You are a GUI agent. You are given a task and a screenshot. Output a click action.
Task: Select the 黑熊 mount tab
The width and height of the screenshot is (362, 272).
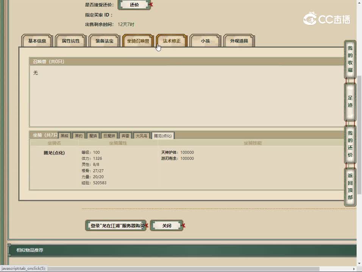(65, 136)
